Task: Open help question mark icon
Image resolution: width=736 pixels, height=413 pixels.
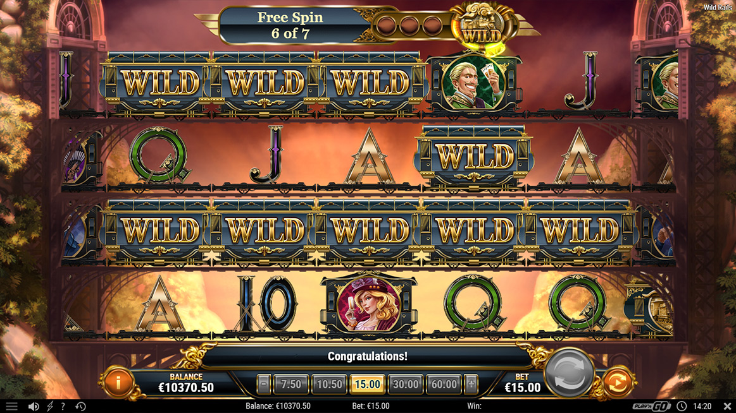Action: click(x=63, y=407)
